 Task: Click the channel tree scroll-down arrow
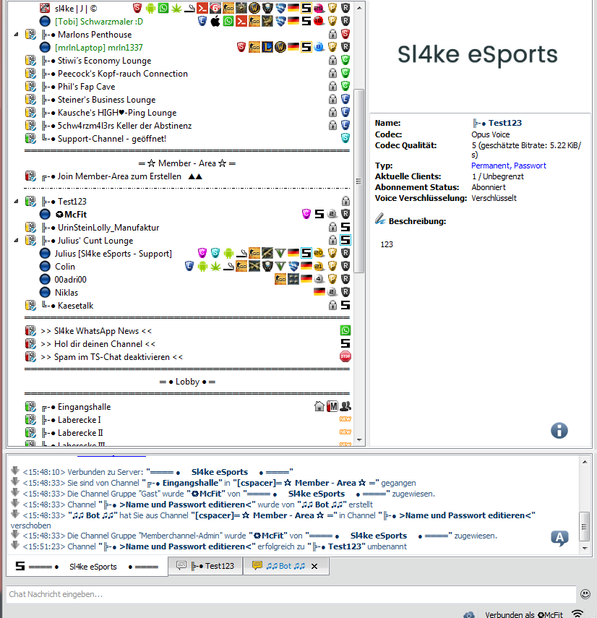click(x=359, y=440)
